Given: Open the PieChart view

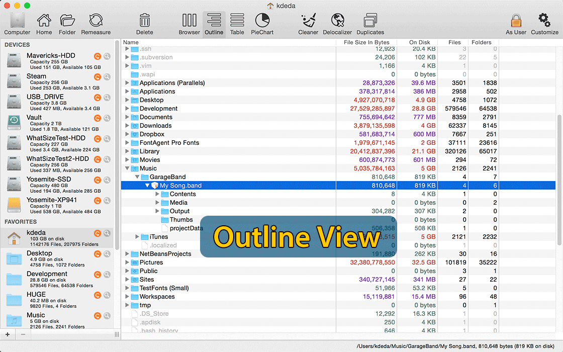Looking at the screenshot, I should pyautogui.click(x=261, y=23).
